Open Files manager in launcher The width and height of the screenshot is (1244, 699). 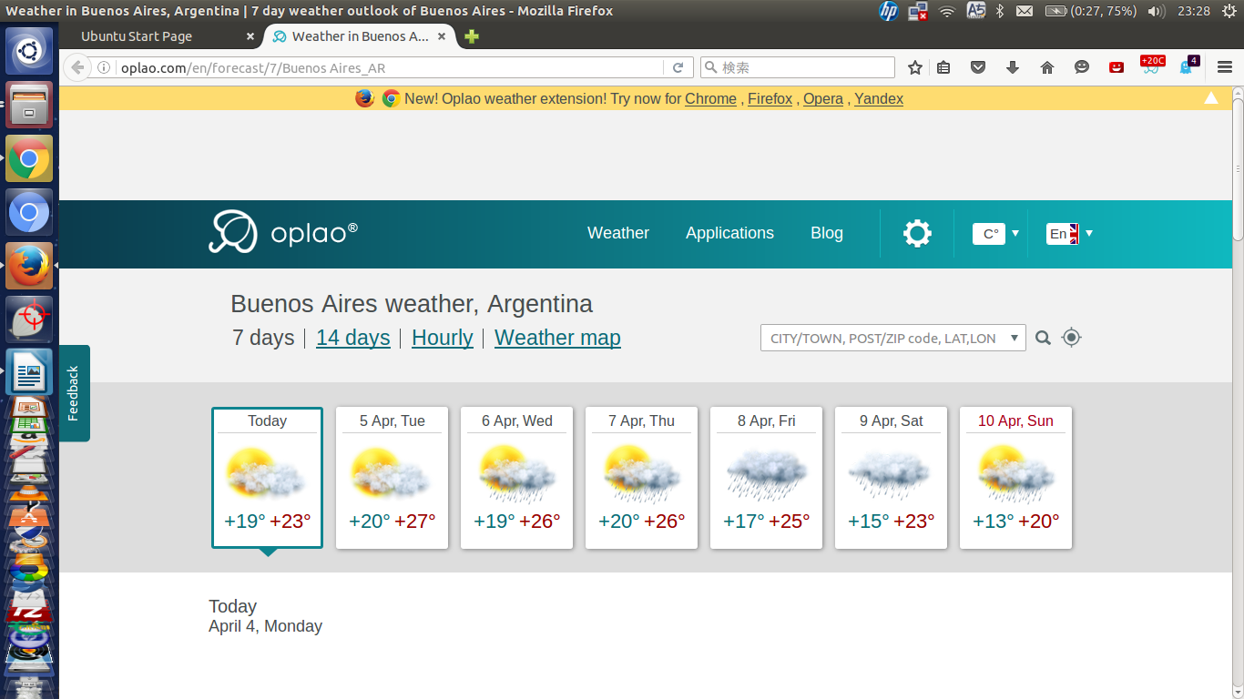29,105
